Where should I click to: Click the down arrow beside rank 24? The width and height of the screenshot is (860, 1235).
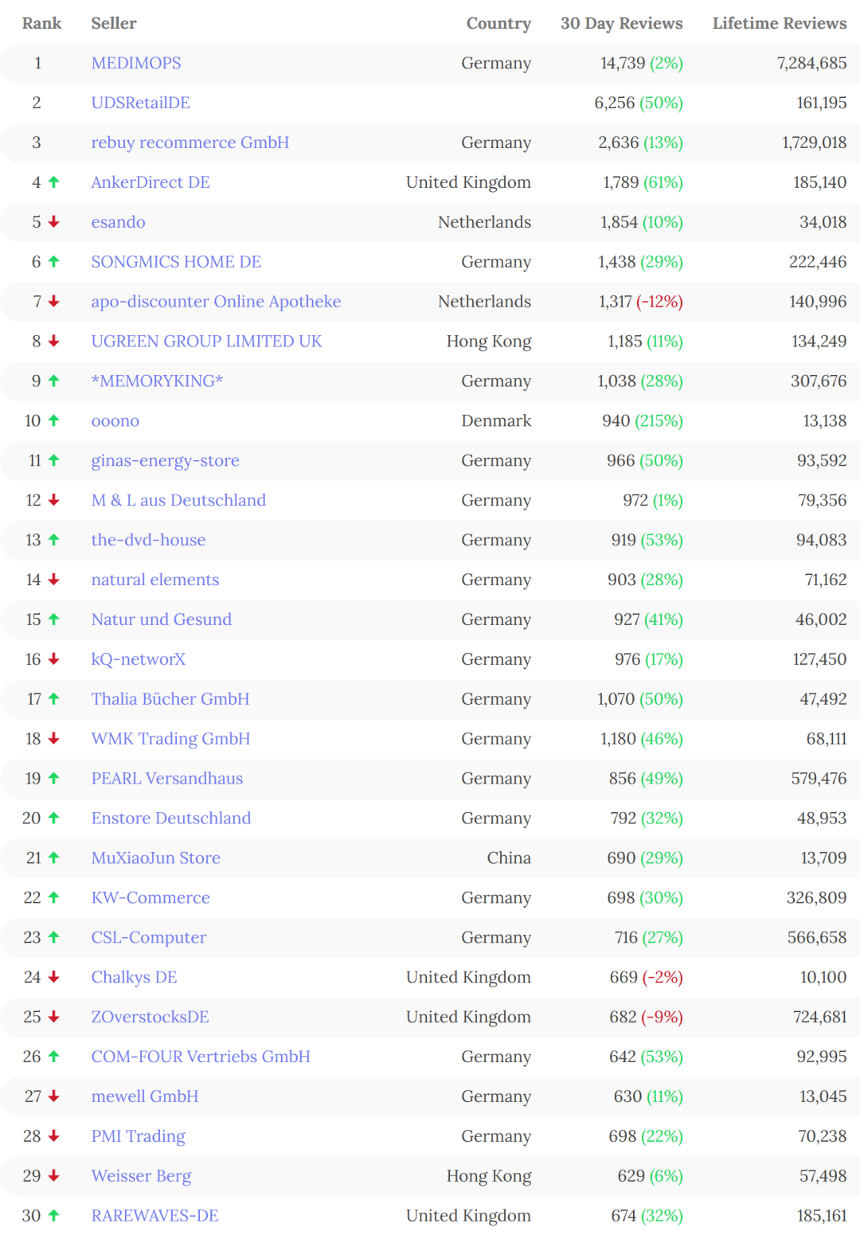54,977
